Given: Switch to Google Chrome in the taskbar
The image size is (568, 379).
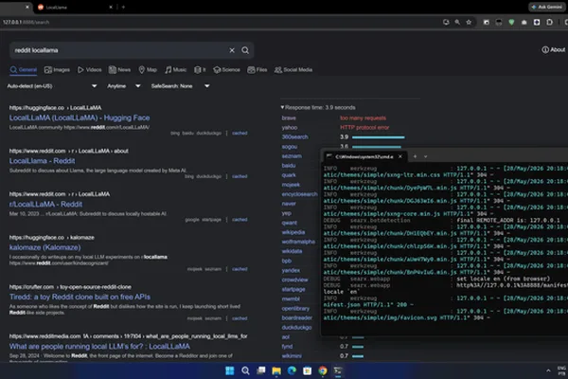Looking at the screenshot, I should click(x=323, y=370).
